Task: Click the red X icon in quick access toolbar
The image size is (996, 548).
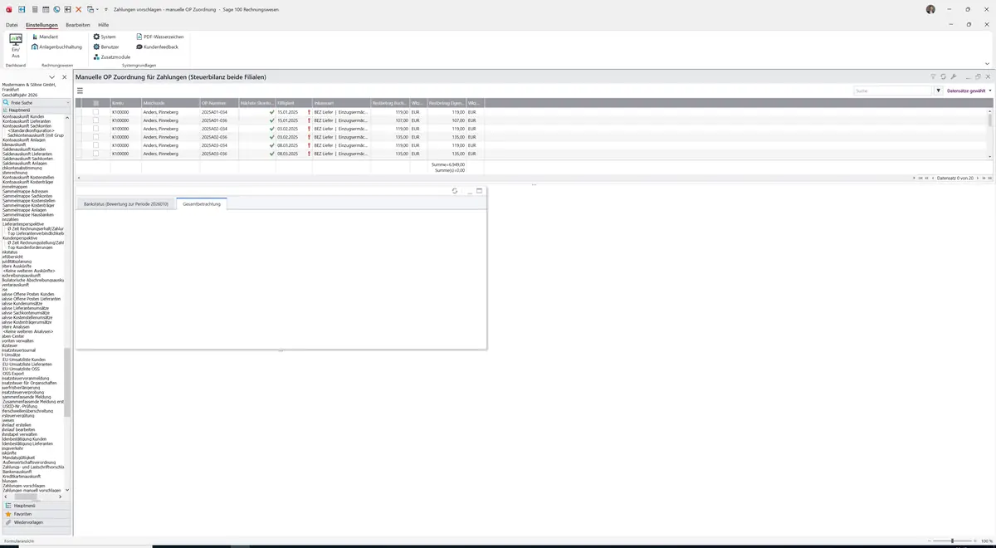Action: [78, 9]
